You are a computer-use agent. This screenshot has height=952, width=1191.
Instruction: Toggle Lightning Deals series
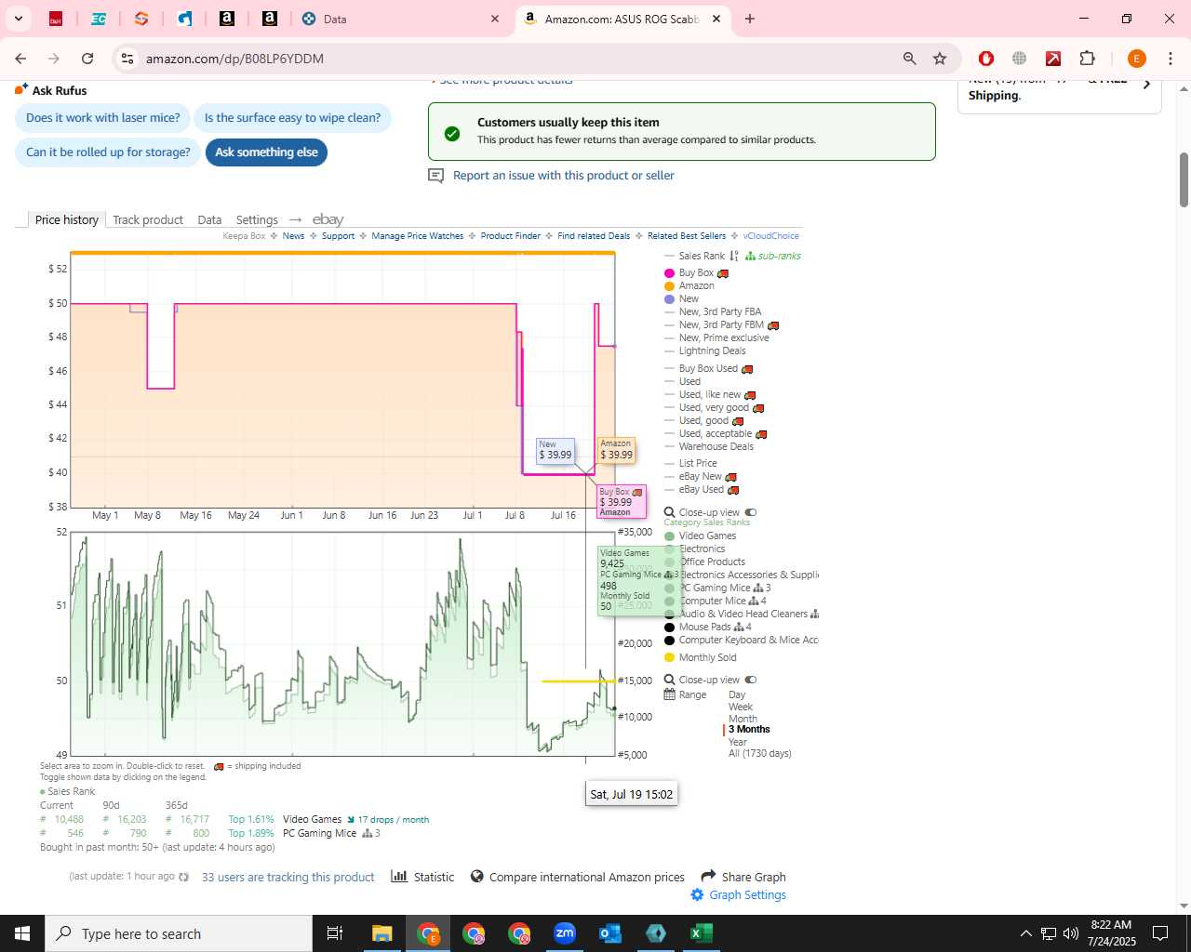[712, 351]
